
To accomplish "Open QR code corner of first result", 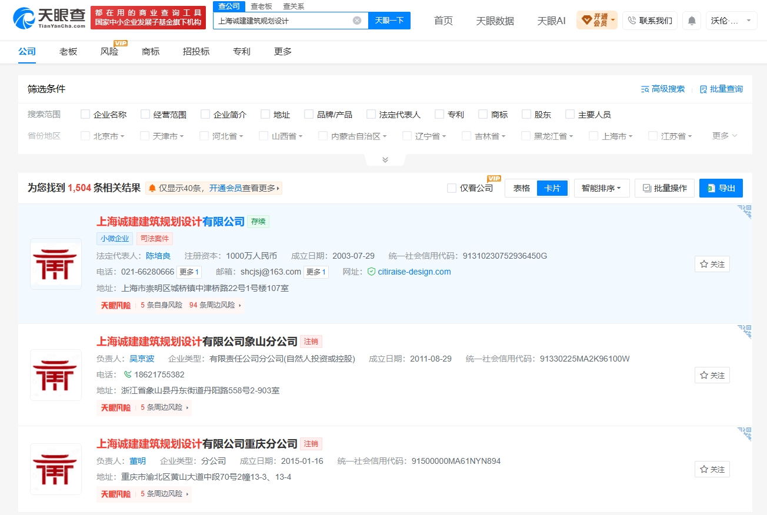I will coord(745,212).
